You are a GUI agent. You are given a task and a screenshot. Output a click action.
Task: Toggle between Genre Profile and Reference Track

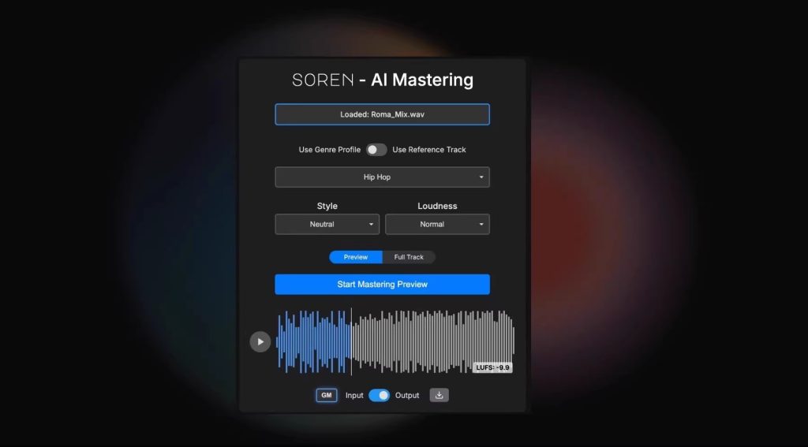click(376, 150)
